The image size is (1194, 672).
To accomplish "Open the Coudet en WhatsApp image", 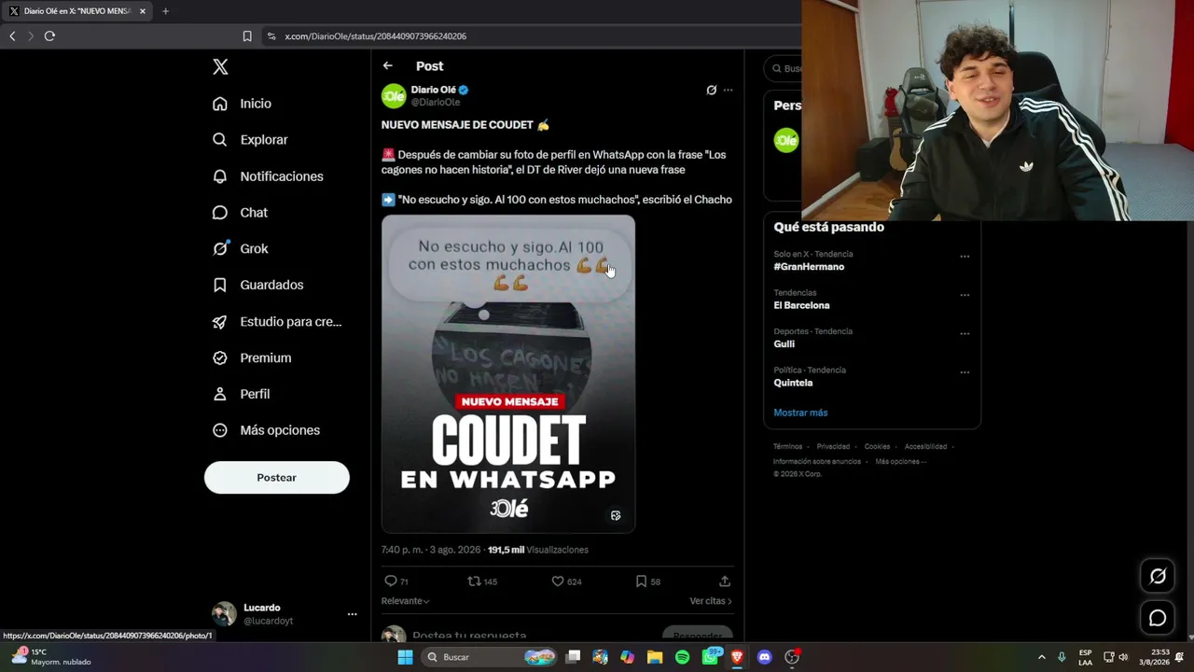I will click(508, 374).
